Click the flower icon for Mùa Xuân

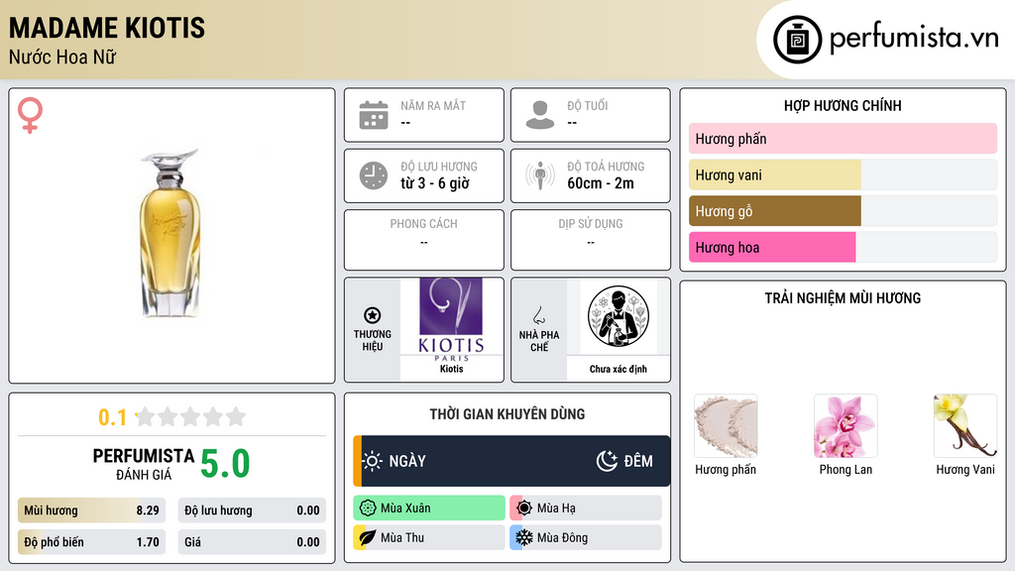tap(368, 509)
